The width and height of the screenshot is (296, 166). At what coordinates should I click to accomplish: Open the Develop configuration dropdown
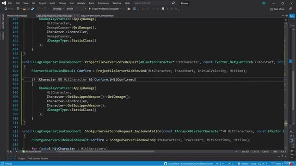click(x=58, y=9)
